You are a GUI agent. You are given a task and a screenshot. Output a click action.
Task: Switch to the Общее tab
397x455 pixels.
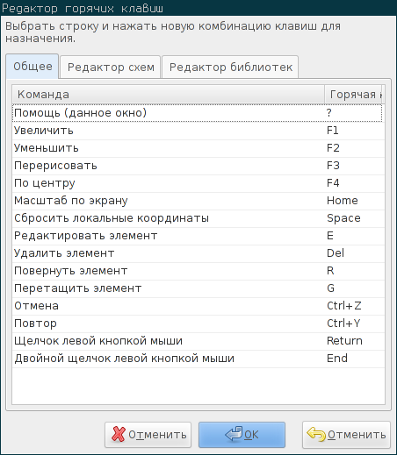click(x=32, y=67)
